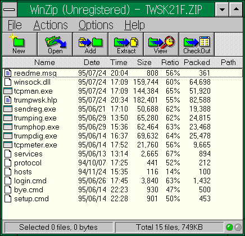Open the window control menu box
245x236 pixels.
point(10,10)
